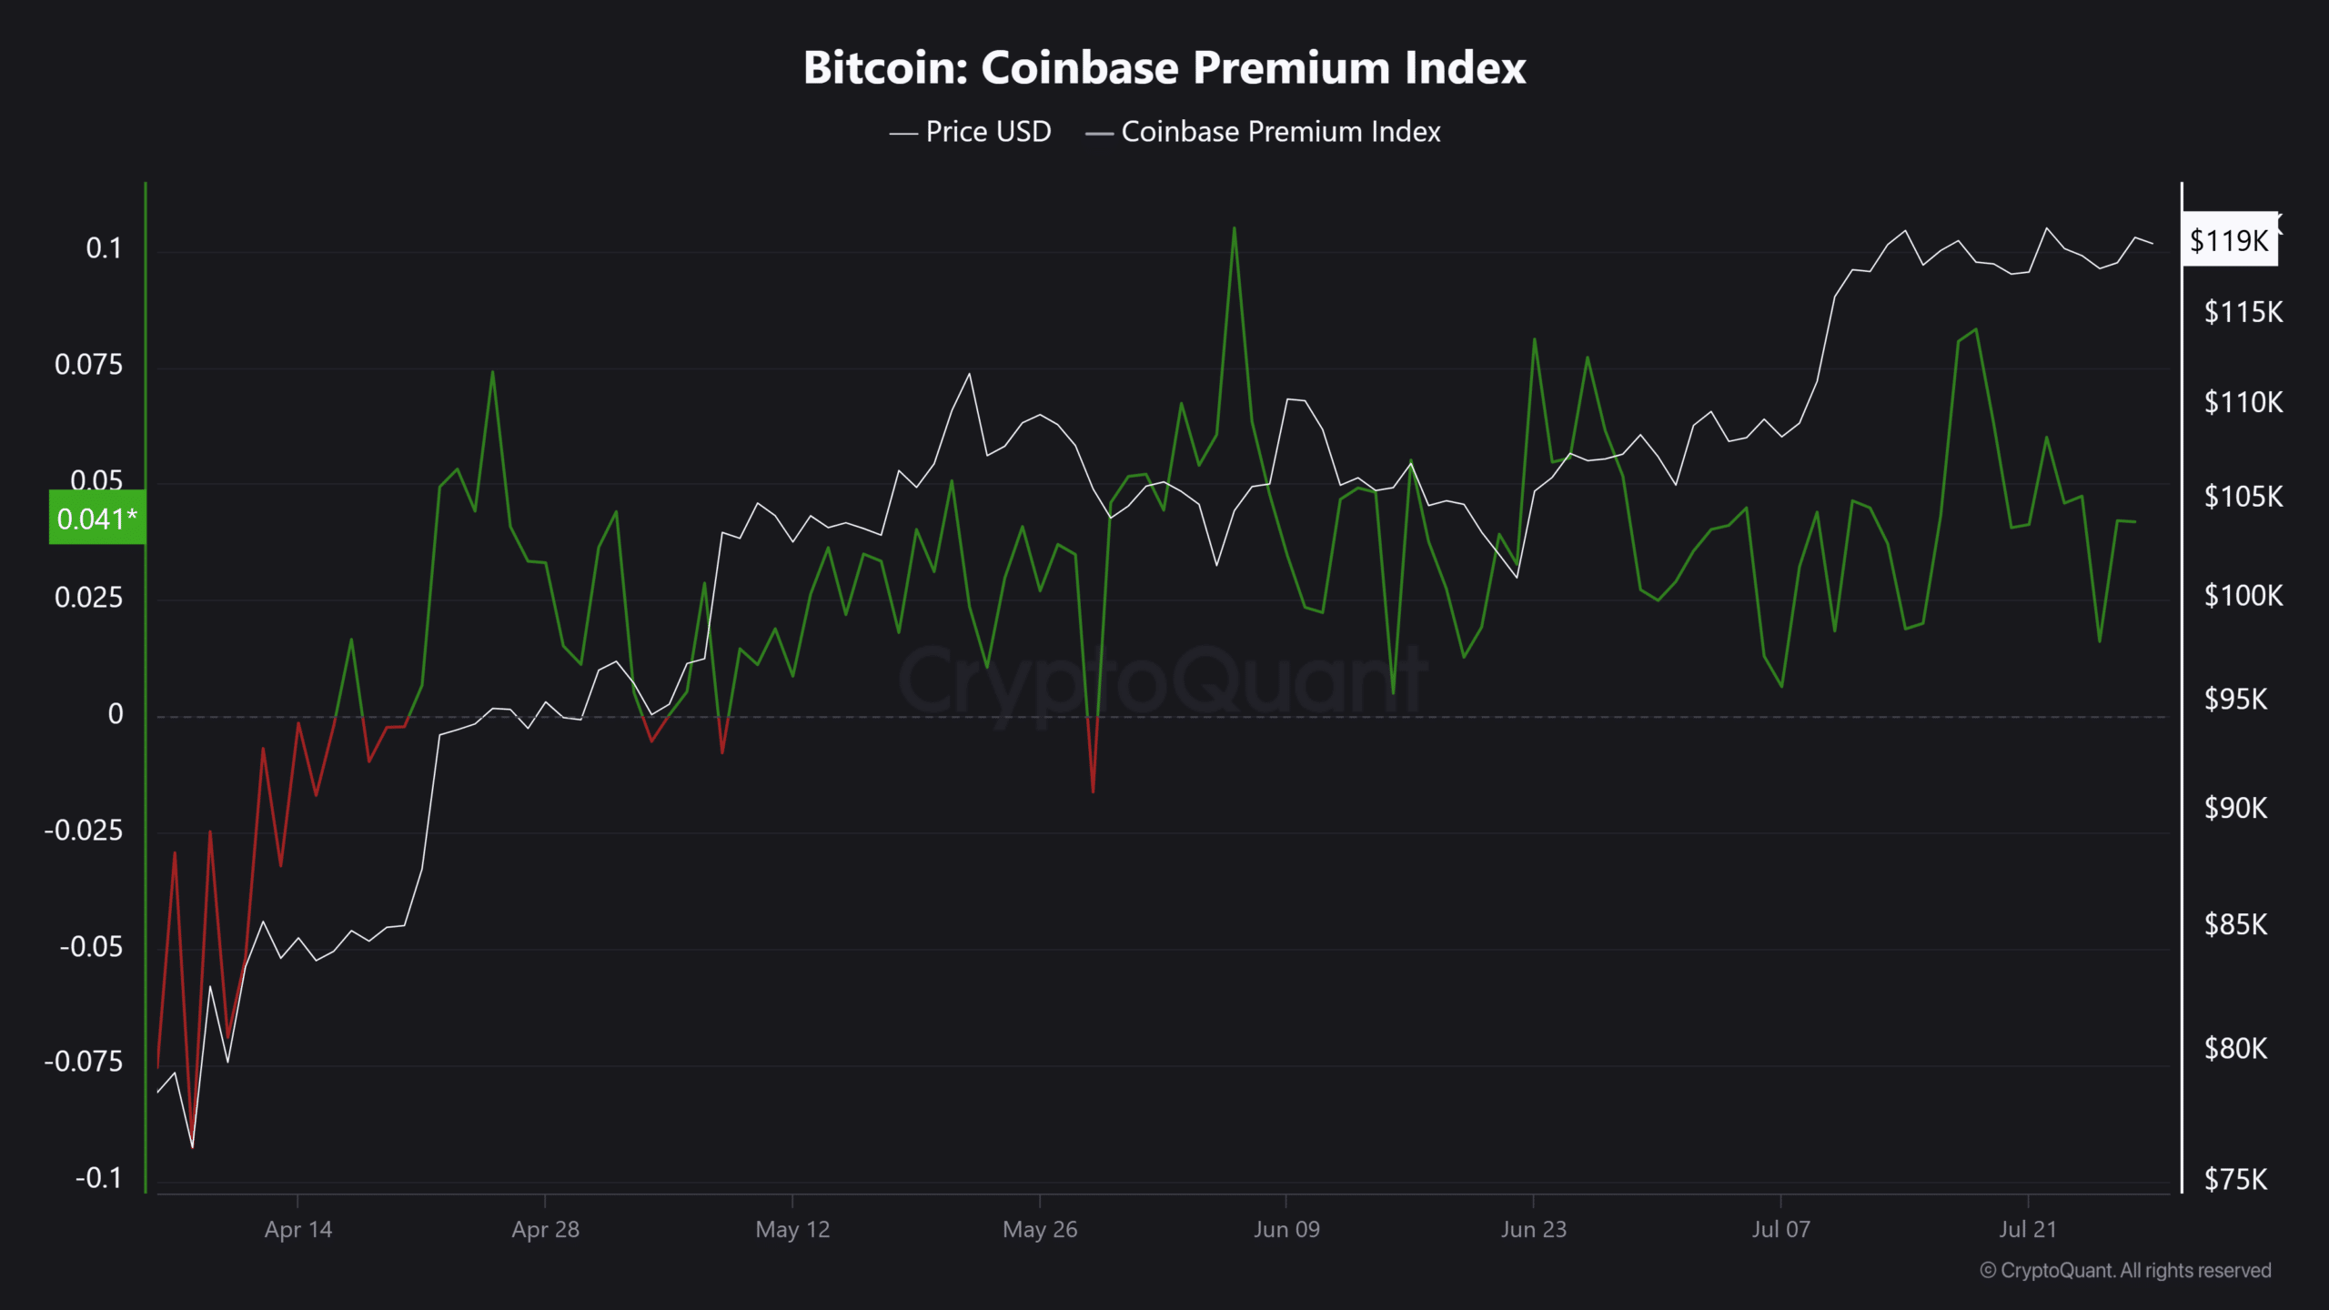This screenshot has height=1310, width=2329.
Task: Select the May 12 date tick
Action: (792, 1229)
